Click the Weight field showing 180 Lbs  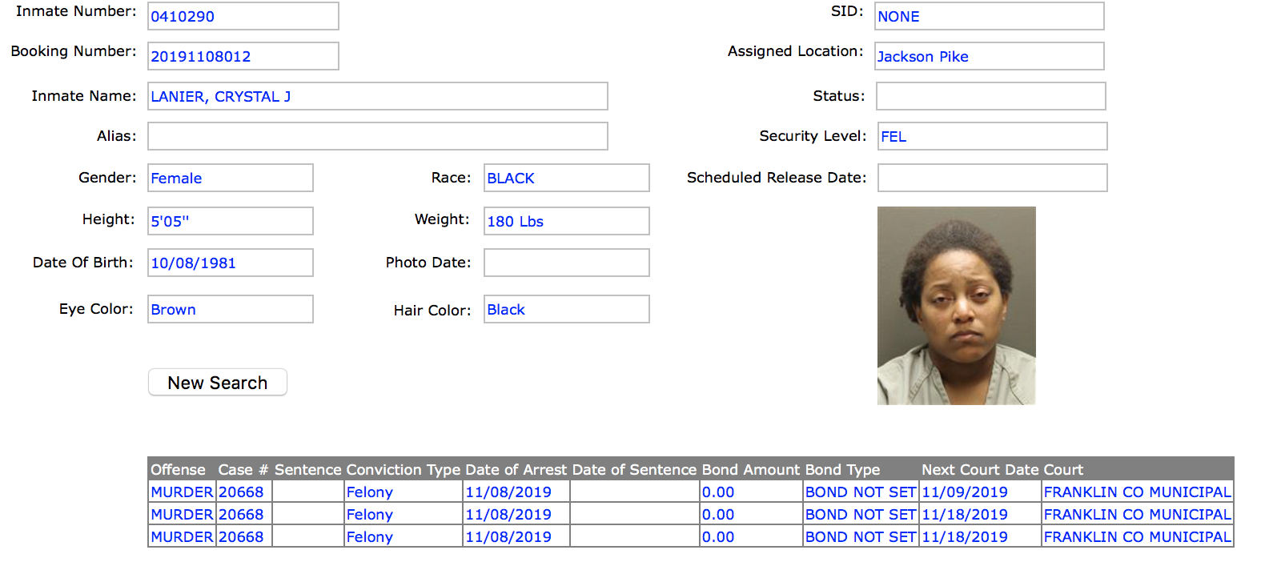click(x=566, y=221)
